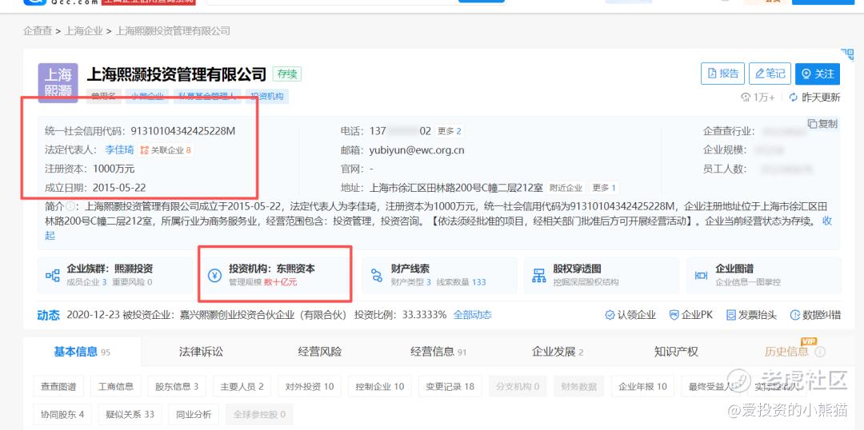Switch to 法律诉讼 tab
Image resolution: width=864 pixels, height=430 pixels.
pyautogui.click(x=201, y=352)
